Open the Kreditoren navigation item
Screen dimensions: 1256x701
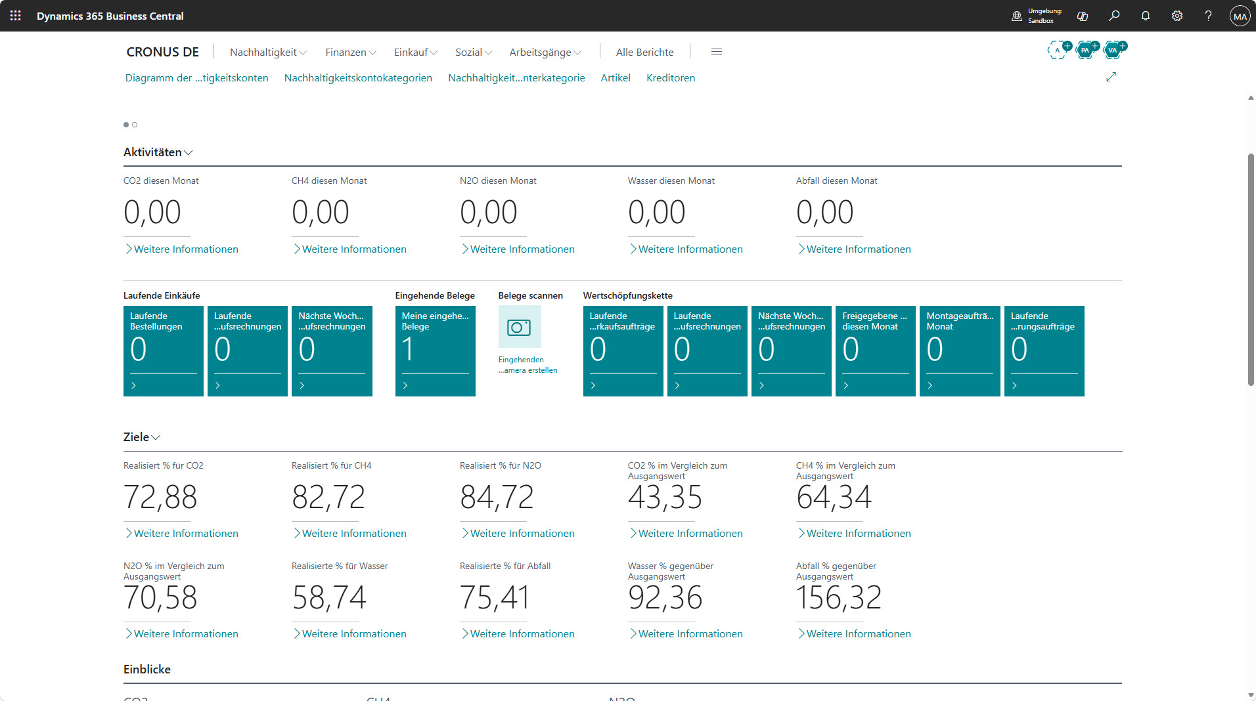(671, 77)
